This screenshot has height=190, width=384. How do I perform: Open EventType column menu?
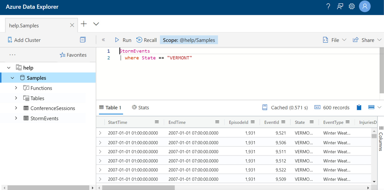pos(348,122)
